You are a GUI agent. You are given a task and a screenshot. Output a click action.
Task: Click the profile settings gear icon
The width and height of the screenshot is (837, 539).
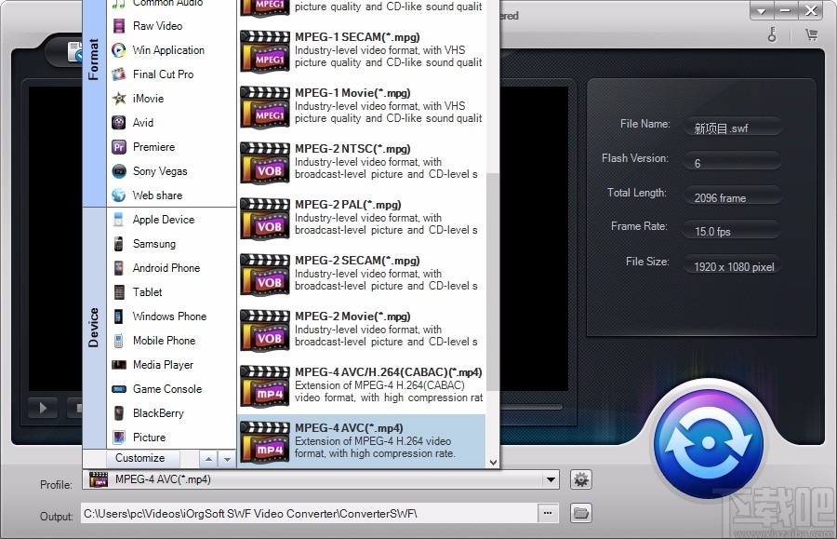click(x=581, y=479)
